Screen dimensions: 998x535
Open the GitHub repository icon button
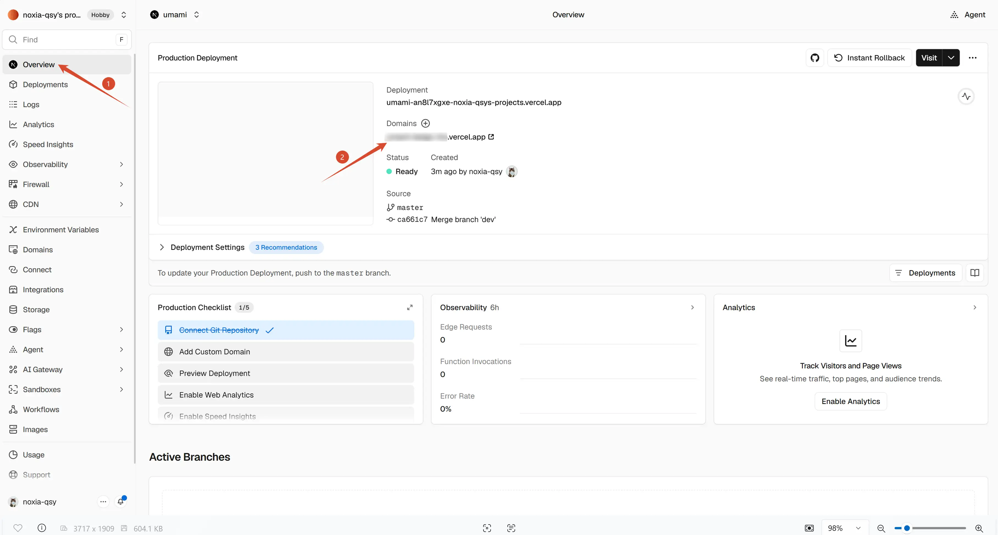(x=815, y=58)
